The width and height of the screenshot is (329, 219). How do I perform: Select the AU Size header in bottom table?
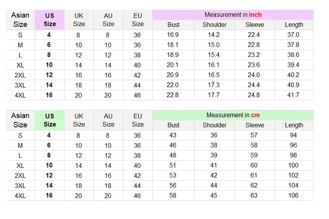click(x=108, y=120)
